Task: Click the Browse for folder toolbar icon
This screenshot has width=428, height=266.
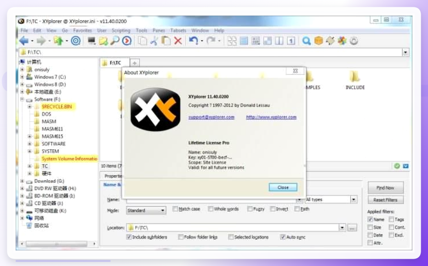Action: (x=103, y=41)
